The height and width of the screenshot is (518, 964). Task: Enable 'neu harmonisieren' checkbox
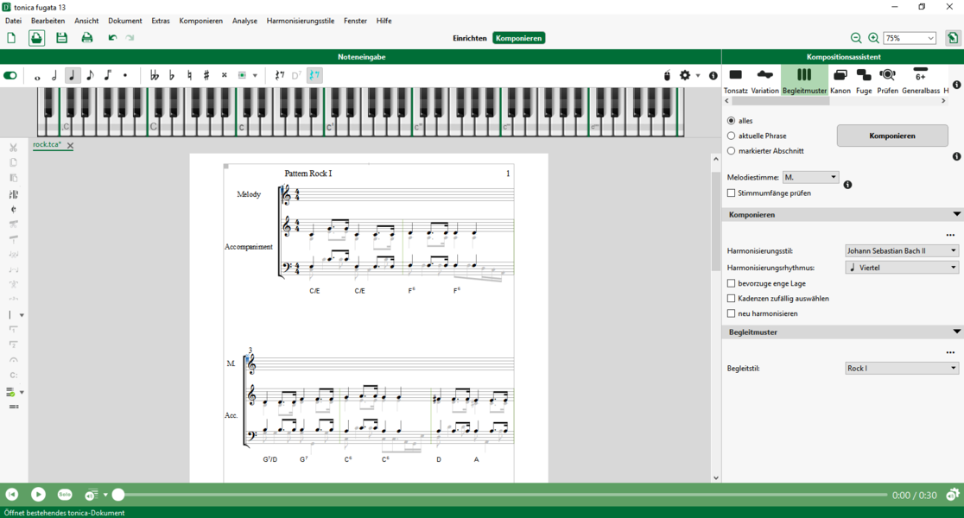(731, 313)
